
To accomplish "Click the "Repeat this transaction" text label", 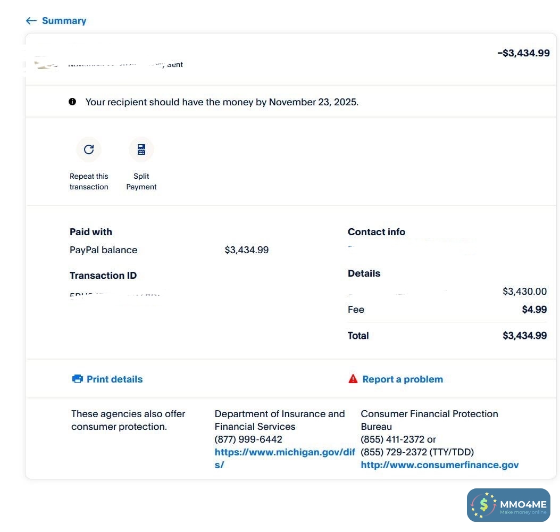I will point(89,181).
